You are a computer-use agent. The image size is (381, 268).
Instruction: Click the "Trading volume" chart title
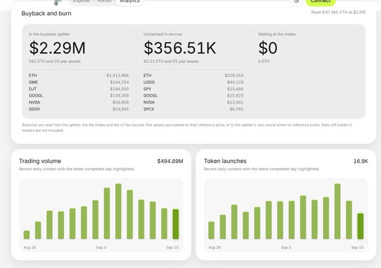click(40, 161)
